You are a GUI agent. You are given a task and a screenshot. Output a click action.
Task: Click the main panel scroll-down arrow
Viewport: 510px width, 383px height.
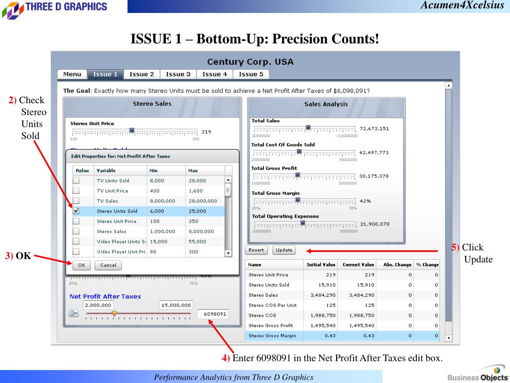tap(449, 338)
